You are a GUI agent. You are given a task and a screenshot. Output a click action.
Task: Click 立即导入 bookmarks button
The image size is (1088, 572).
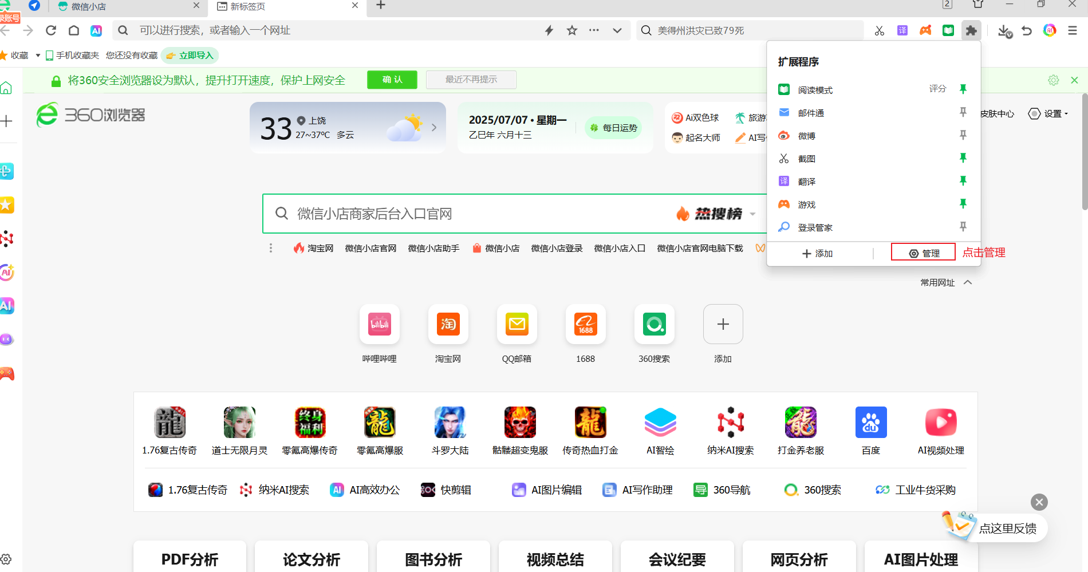click(190, 56)
